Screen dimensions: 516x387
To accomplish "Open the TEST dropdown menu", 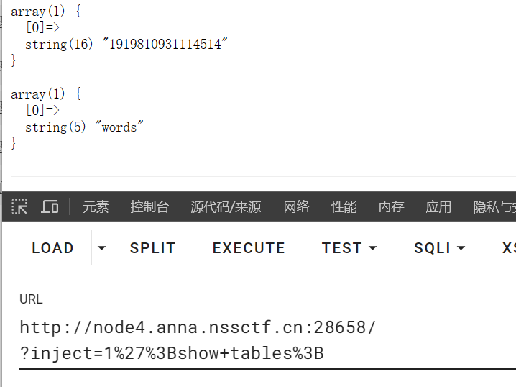I will (349, 248).
